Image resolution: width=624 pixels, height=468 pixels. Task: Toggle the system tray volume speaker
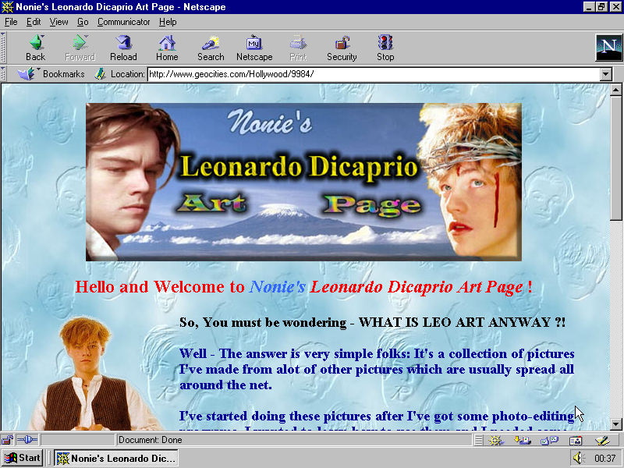[x=576, y=458]
